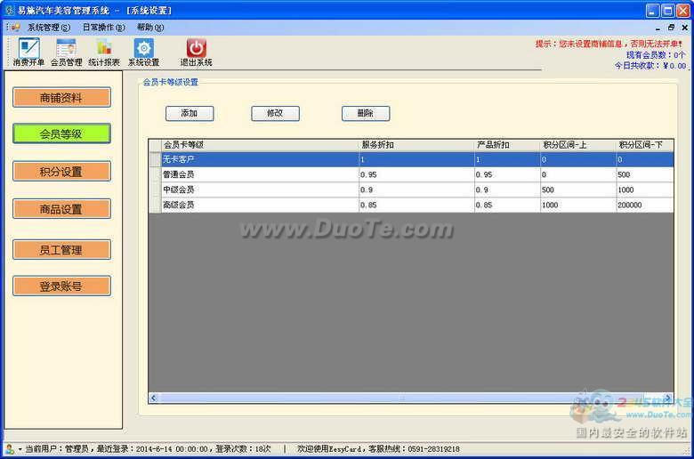Click the small icon left of 系统管理 menu

[15, 28]
